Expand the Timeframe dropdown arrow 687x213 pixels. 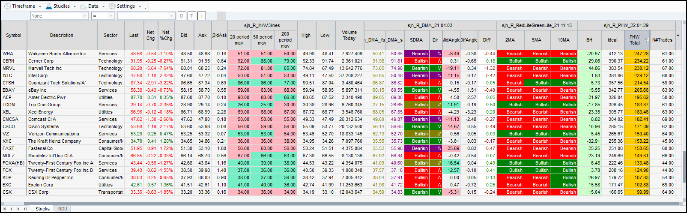40,6
